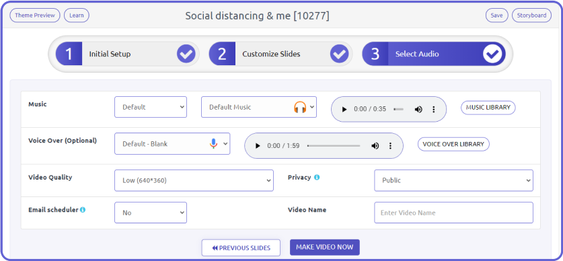
Task: Click the Voice Over player seek bar
Action: pyautogui.click(x=334, y=146)
